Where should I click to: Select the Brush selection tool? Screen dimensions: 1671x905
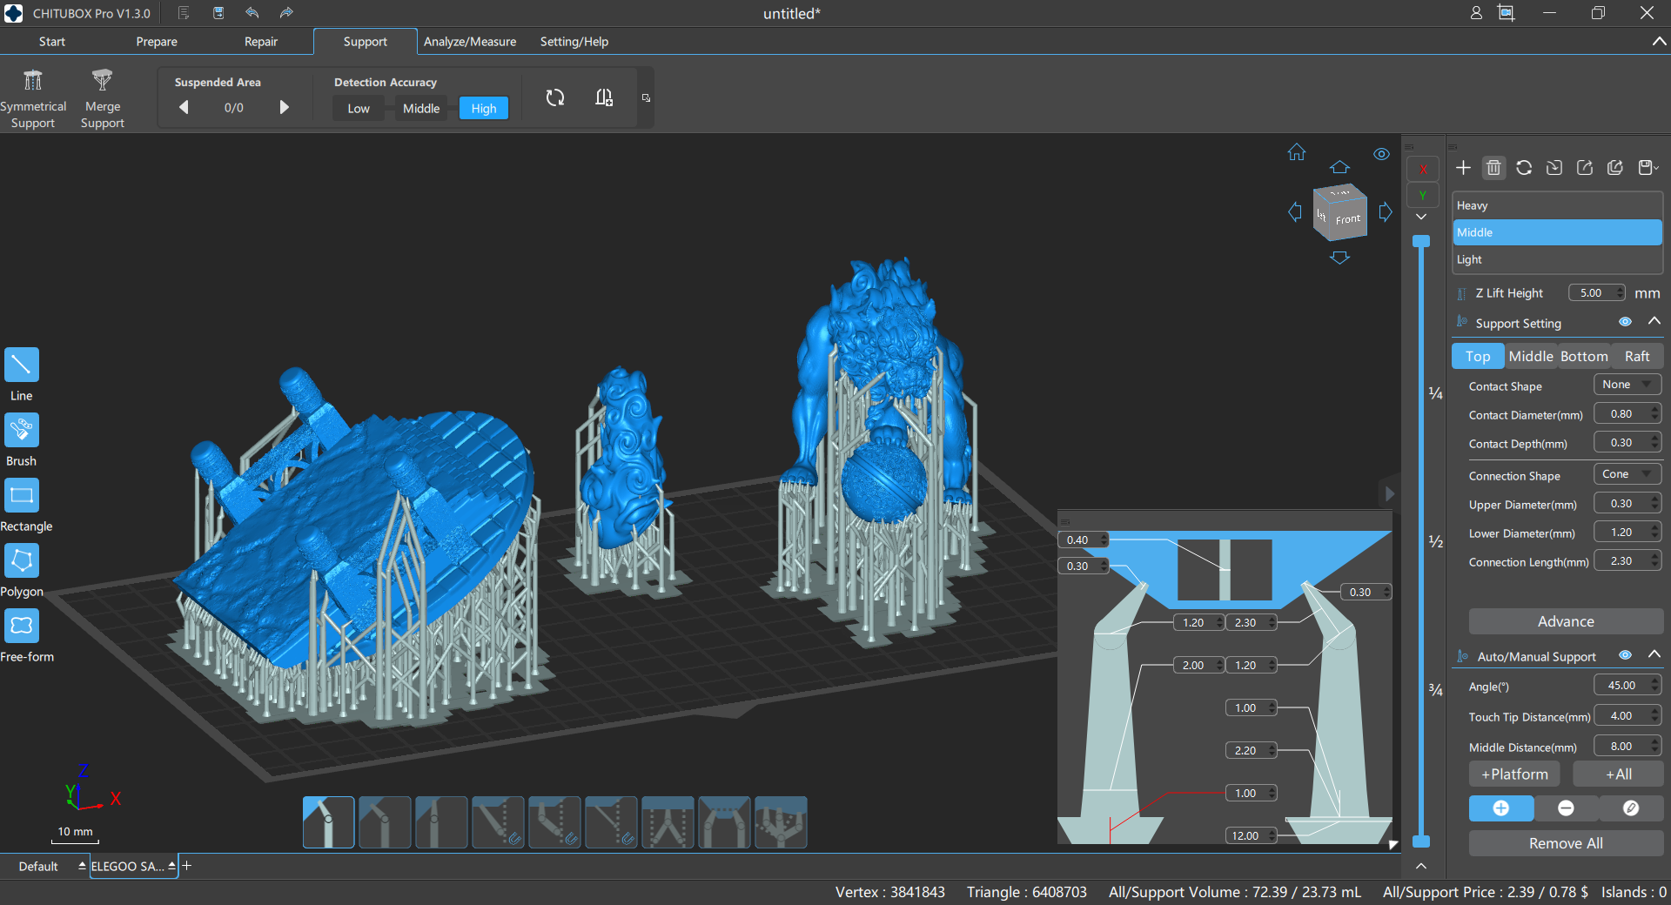22,430
